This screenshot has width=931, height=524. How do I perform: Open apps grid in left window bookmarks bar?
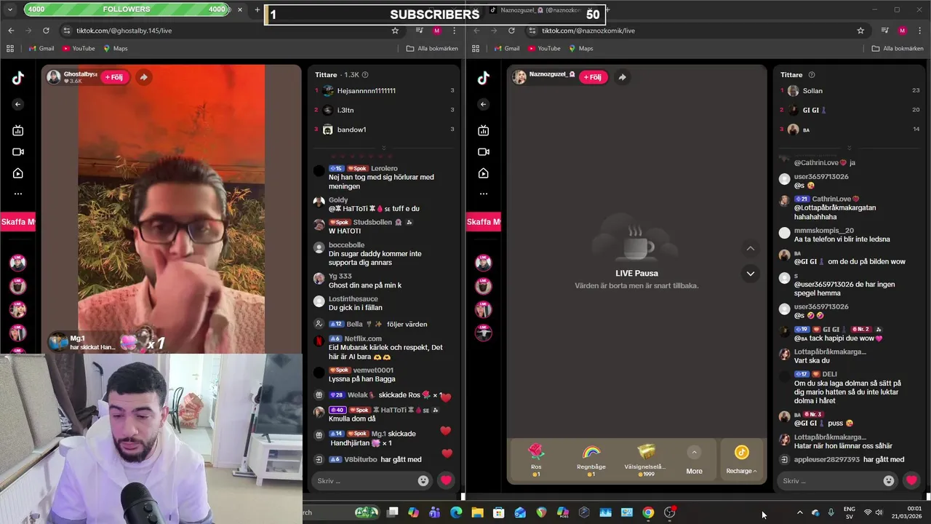(x=10, y=49)
